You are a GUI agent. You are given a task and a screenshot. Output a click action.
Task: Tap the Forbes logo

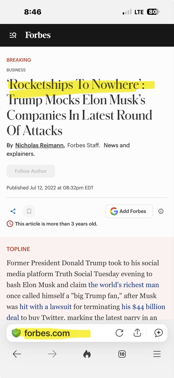click(38, 35)
